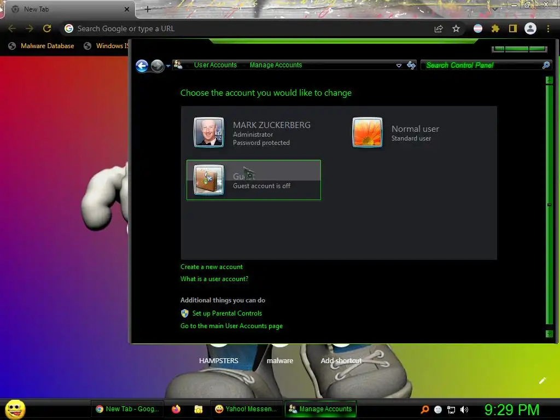Screen dimensions: 560x420
Task: Click the Control Panel search magnifier
Action: [x=546, y=65]
